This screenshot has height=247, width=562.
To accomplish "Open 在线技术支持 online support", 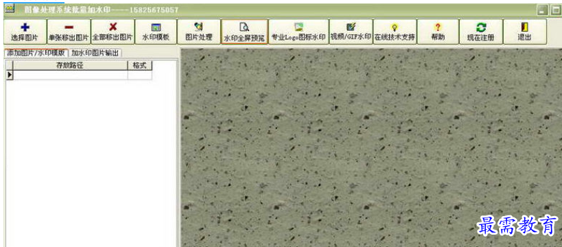I will 395,32.
